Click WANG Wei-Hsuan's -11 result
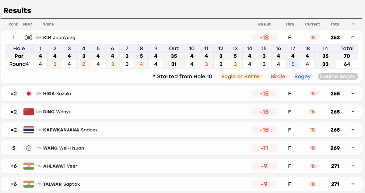The image size is (365, 193). tap(264, 148)
